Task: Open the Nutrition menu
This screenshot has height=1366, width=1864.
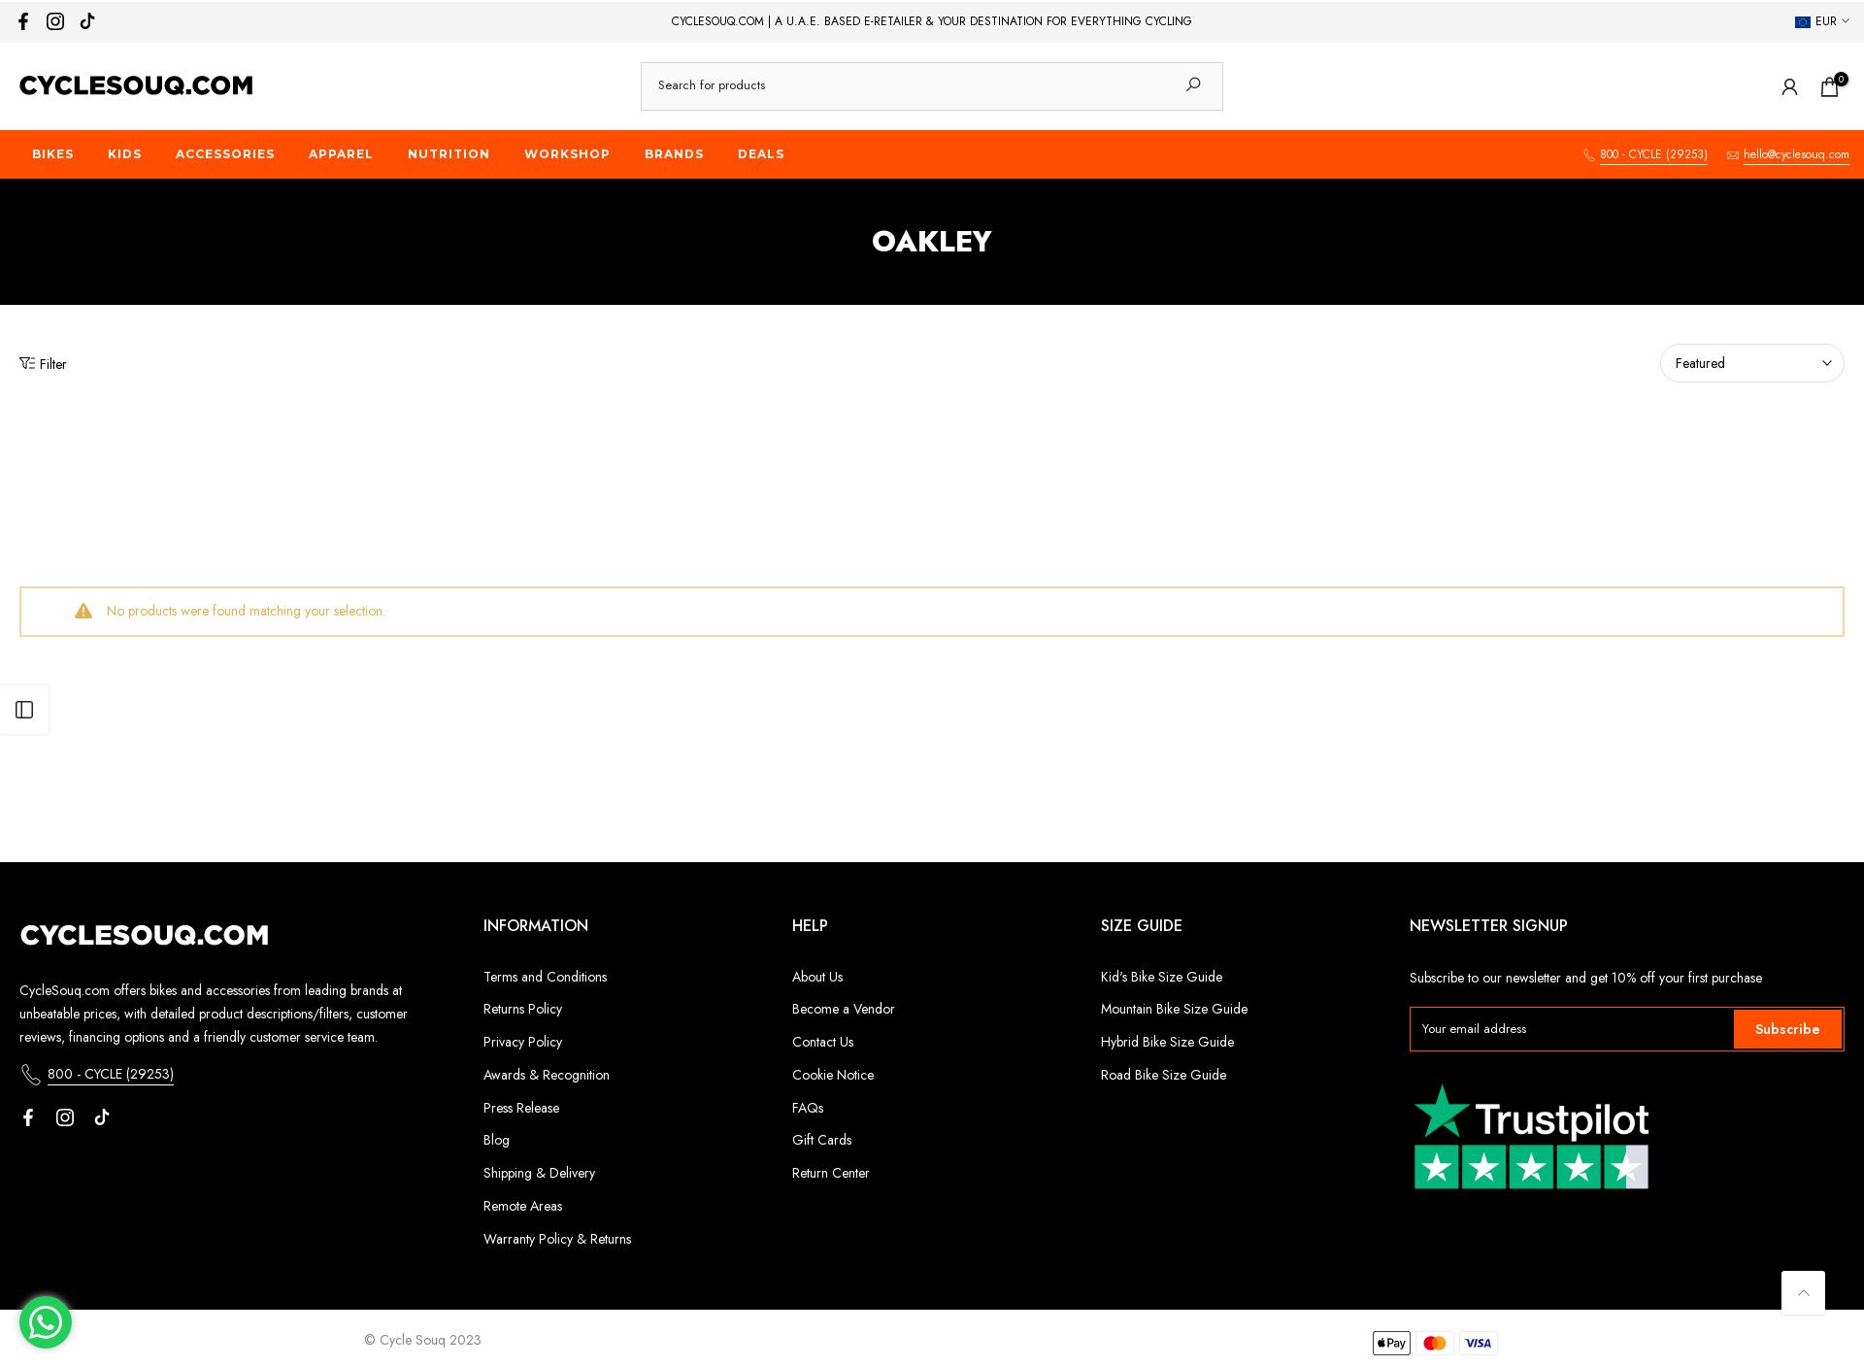Action: 449,154
